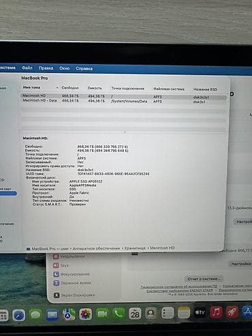Click Аппаратное обеспечение in the path bar

point(96,249)
